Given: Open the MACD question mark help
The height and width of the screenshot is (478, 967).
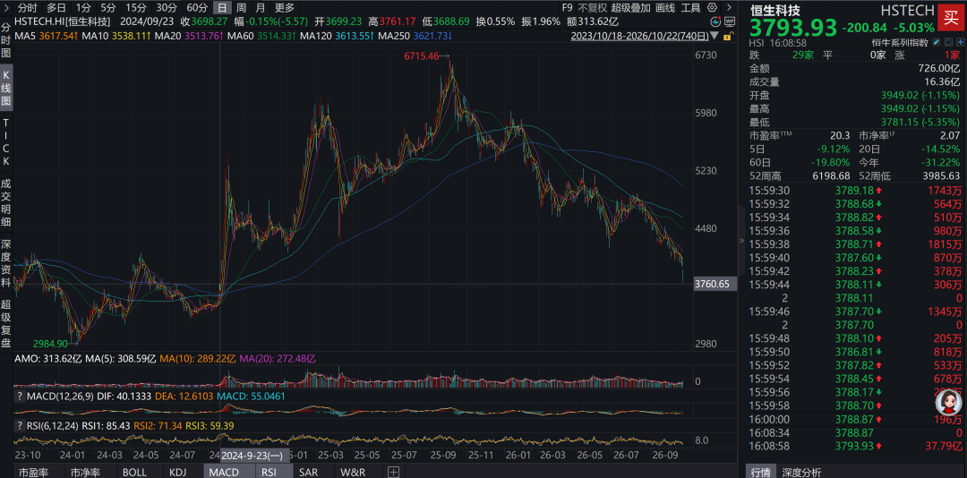Looking at the screenshot, I should 19,397.
